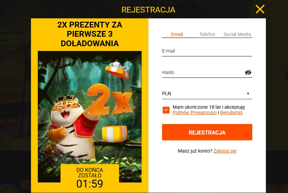Open the Politykę Prywatności link
Image resolution: width=288 pixels, height=193 pixels.
(x=194, y=112)
